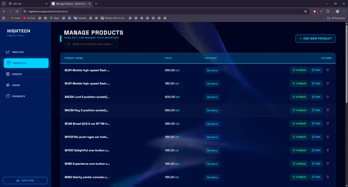Click Borofone category tag of BH85 Experience
The height and width of the screenshot is (187, 348).
pyautogui.click(x=212, y=164)
